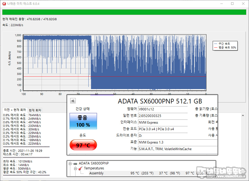Click the 최대 속도 : 1010MiB/s line

(18, 161)
